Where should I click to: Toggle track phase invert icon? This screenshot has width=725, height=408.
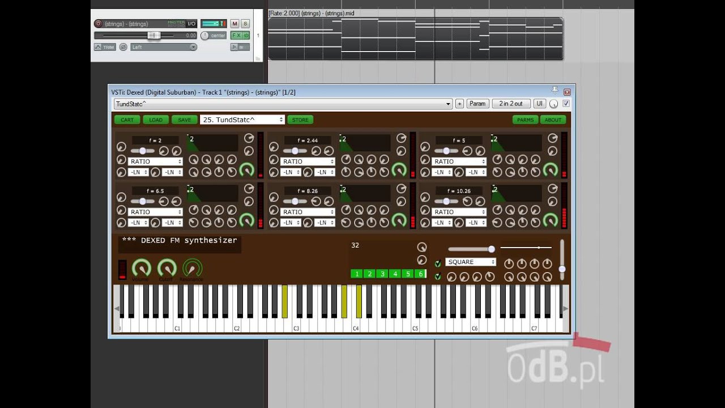coord(123,47)
